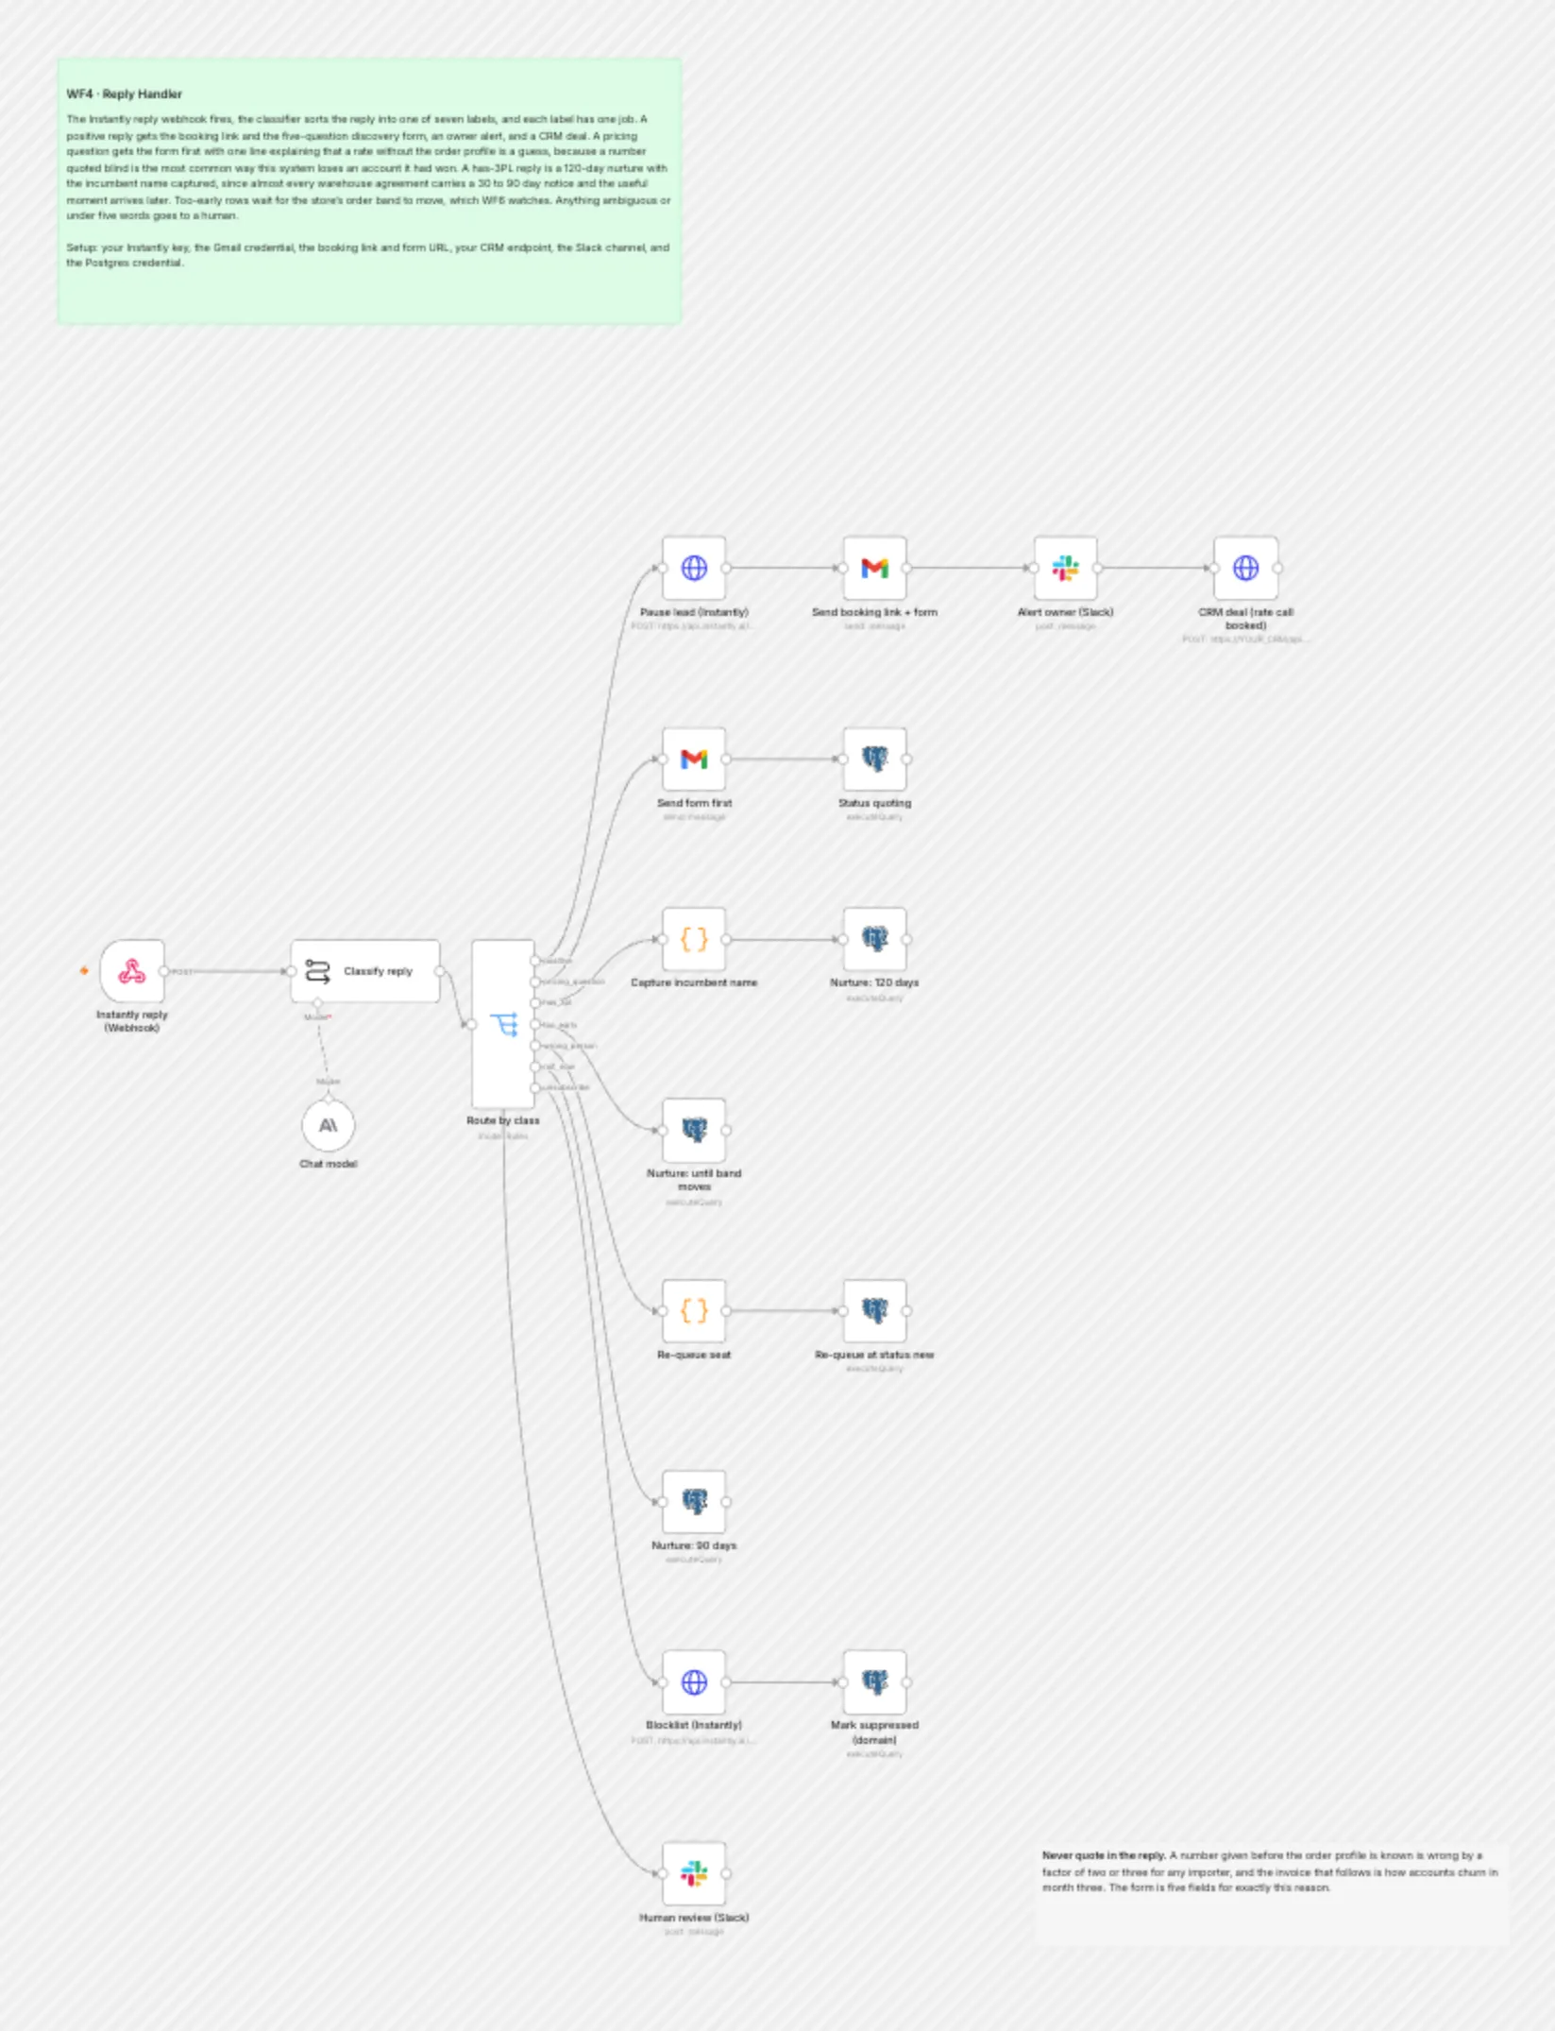Select the Pause lead (Instantly) HTTP node
Image resolution: width=1555 pixels, height=2031 pixels.
694,568
